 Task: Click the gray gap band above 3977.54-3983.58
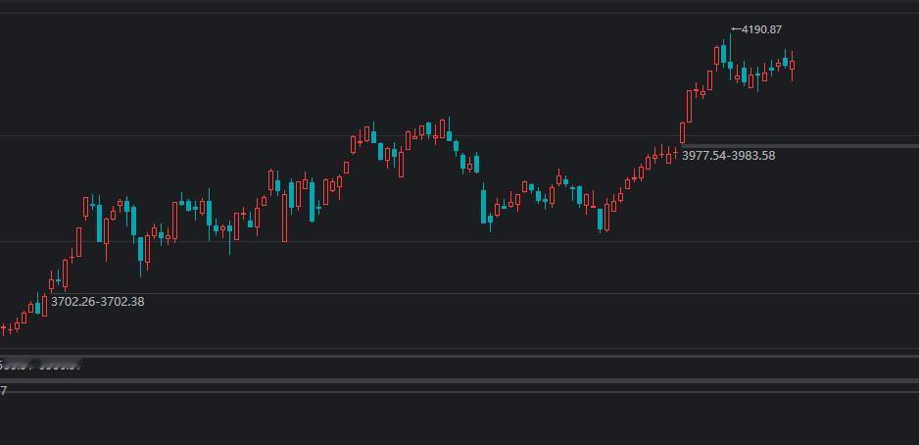[x=800, y=145]
